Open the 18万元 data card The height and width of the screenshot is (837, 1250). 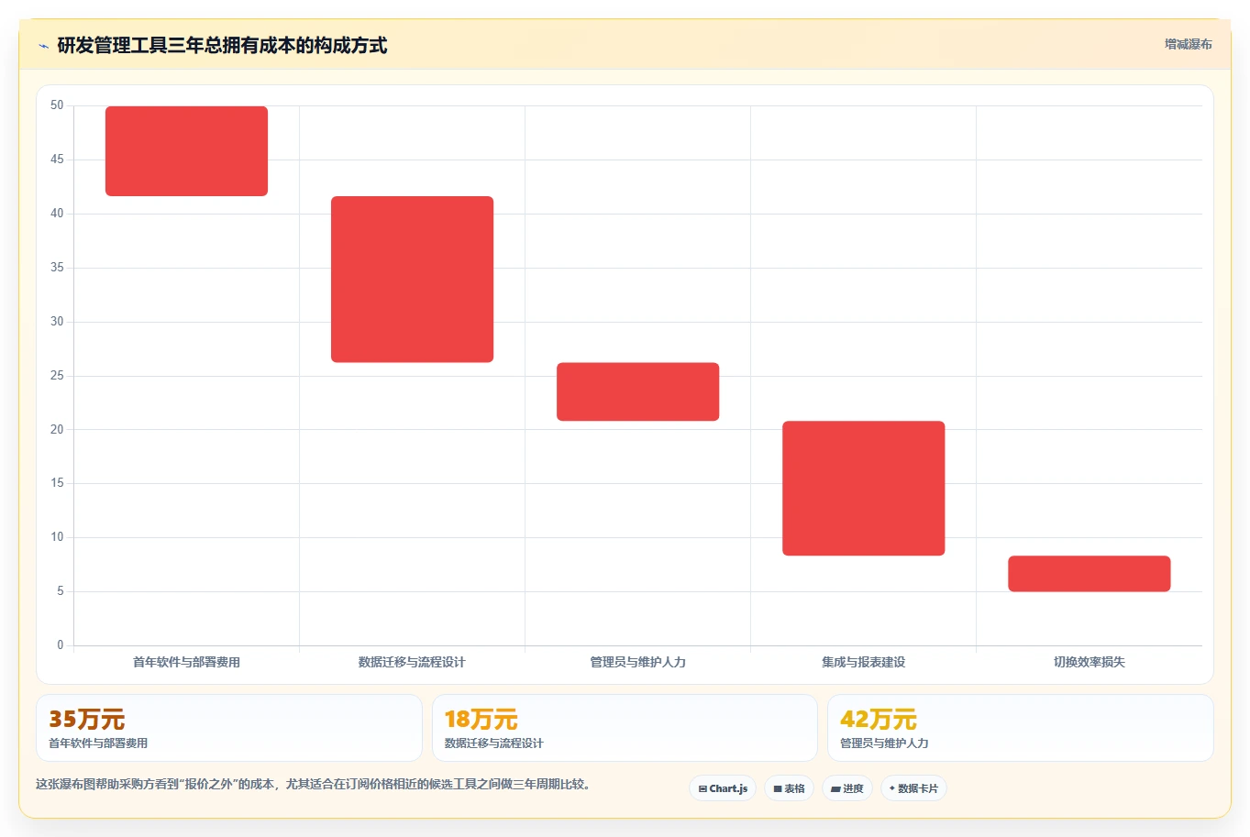coord(625,728)
